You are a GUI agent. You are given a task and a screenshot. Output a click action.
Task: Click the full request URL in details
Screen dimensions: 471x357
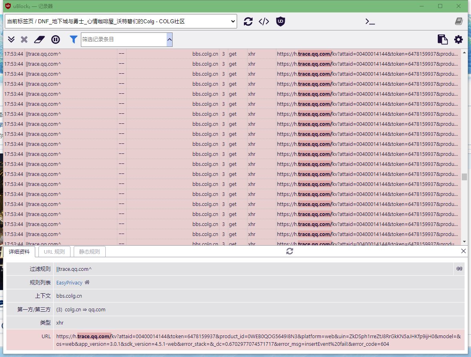pyautogui.click(x=258, y=340)
